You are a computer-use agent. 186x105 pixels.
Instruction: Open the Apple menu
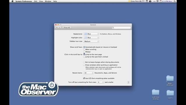[x=12, y=1]
